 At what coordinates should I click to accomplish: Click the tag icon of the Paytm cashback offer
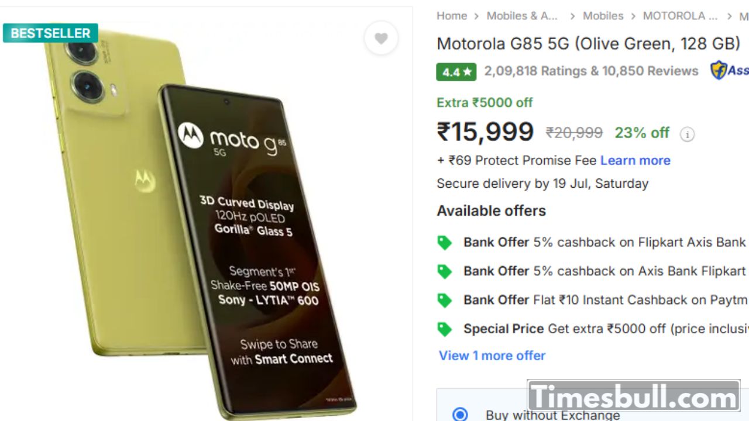(x=445, y=301)
